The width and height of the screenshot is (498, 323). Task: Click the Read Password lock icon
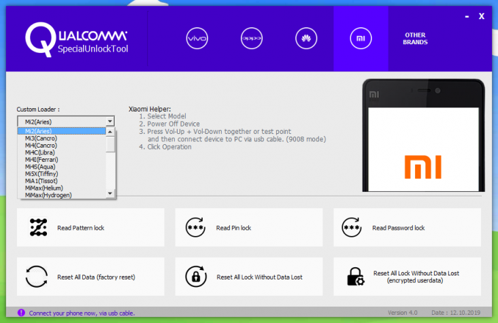coord(352,227)
